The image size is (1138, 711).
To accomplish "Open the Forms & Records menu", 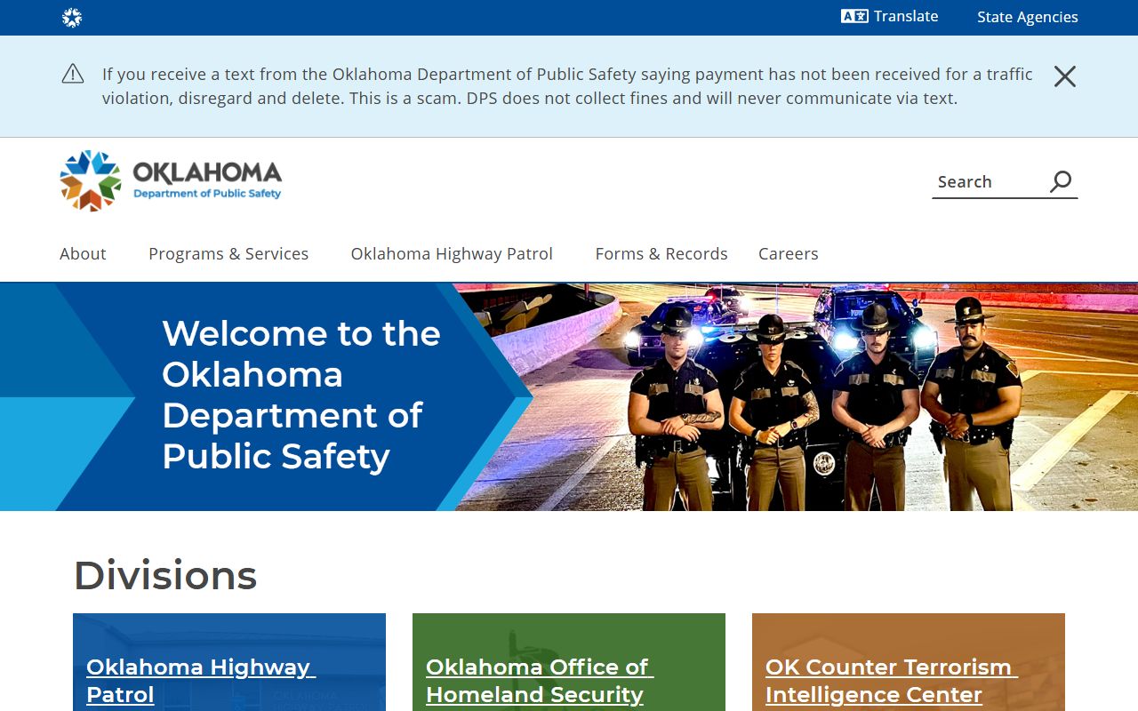I will [661, 253].
